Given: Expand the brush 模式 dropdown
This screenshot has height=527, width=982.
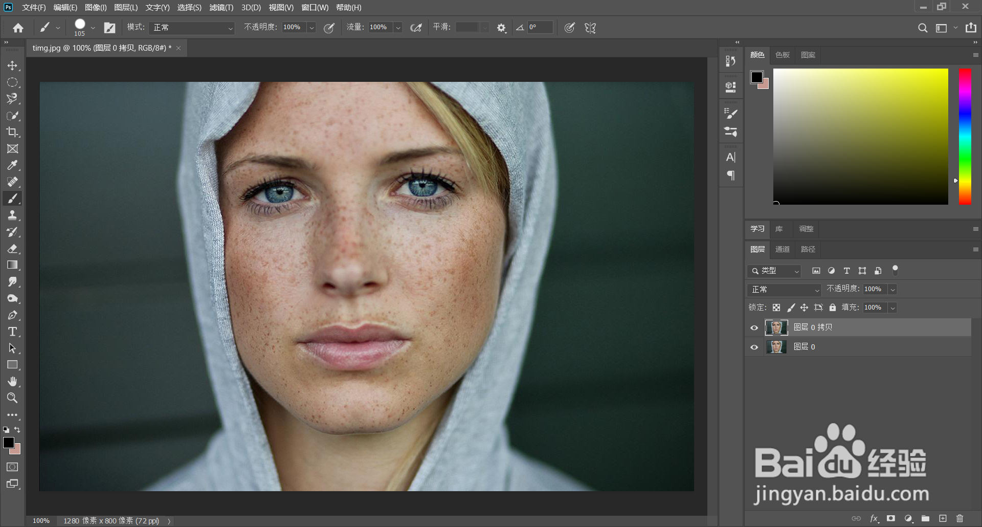Looking at the screenshot, I should (x=192, y=28).
